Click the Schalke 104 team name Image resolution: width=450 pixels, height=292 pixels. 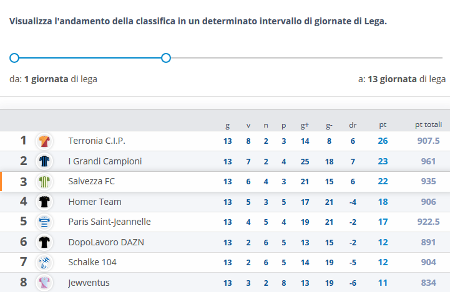pos(92,262)
